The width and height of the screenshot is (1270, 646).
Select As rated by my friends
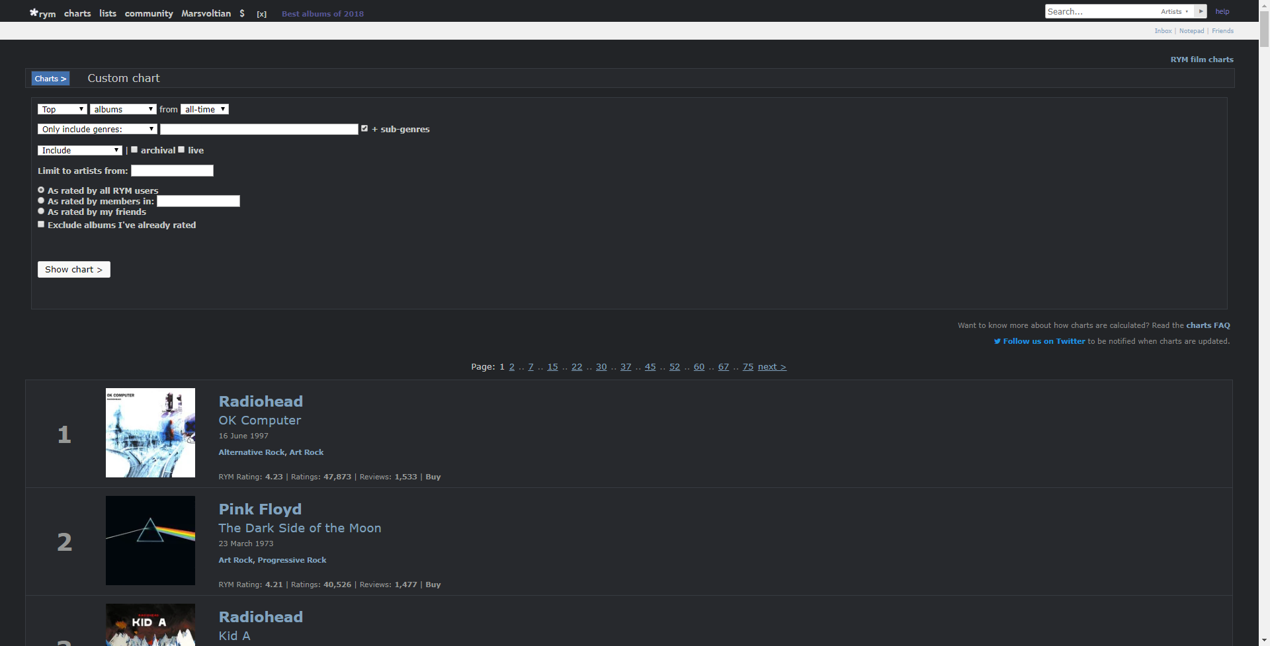click(41, 211)
